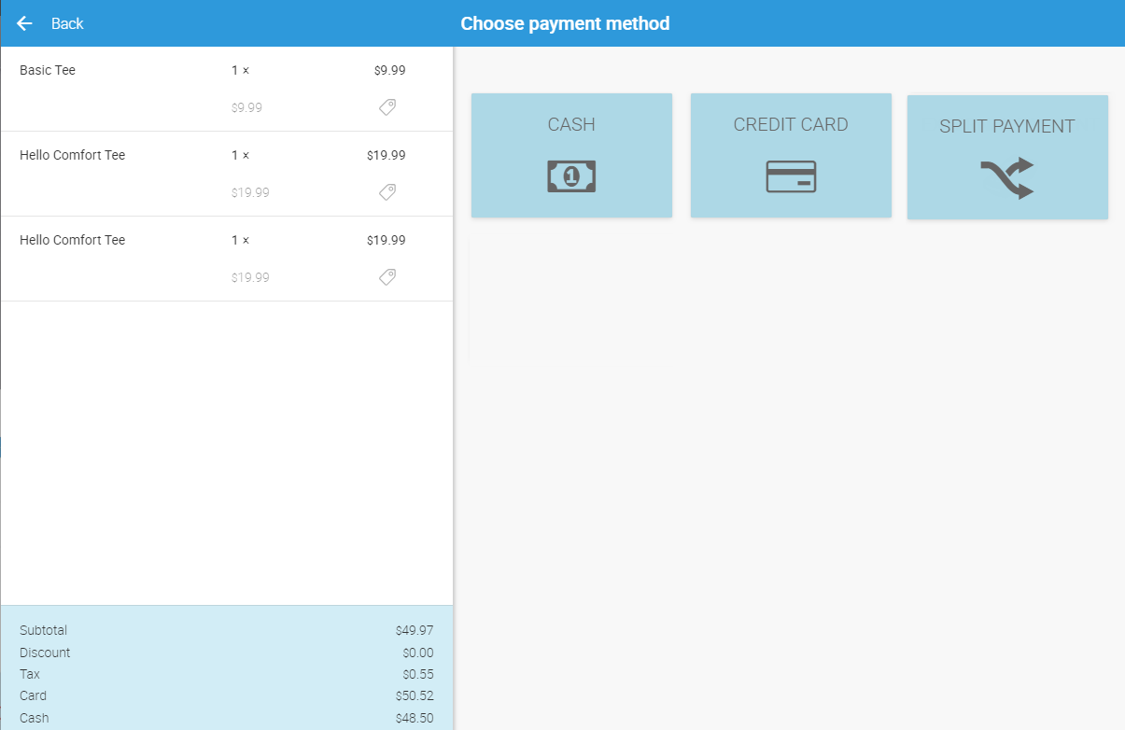Click the Card total $50.52
This screenshot has width=1125, height=730.
[x=414, y=695]
